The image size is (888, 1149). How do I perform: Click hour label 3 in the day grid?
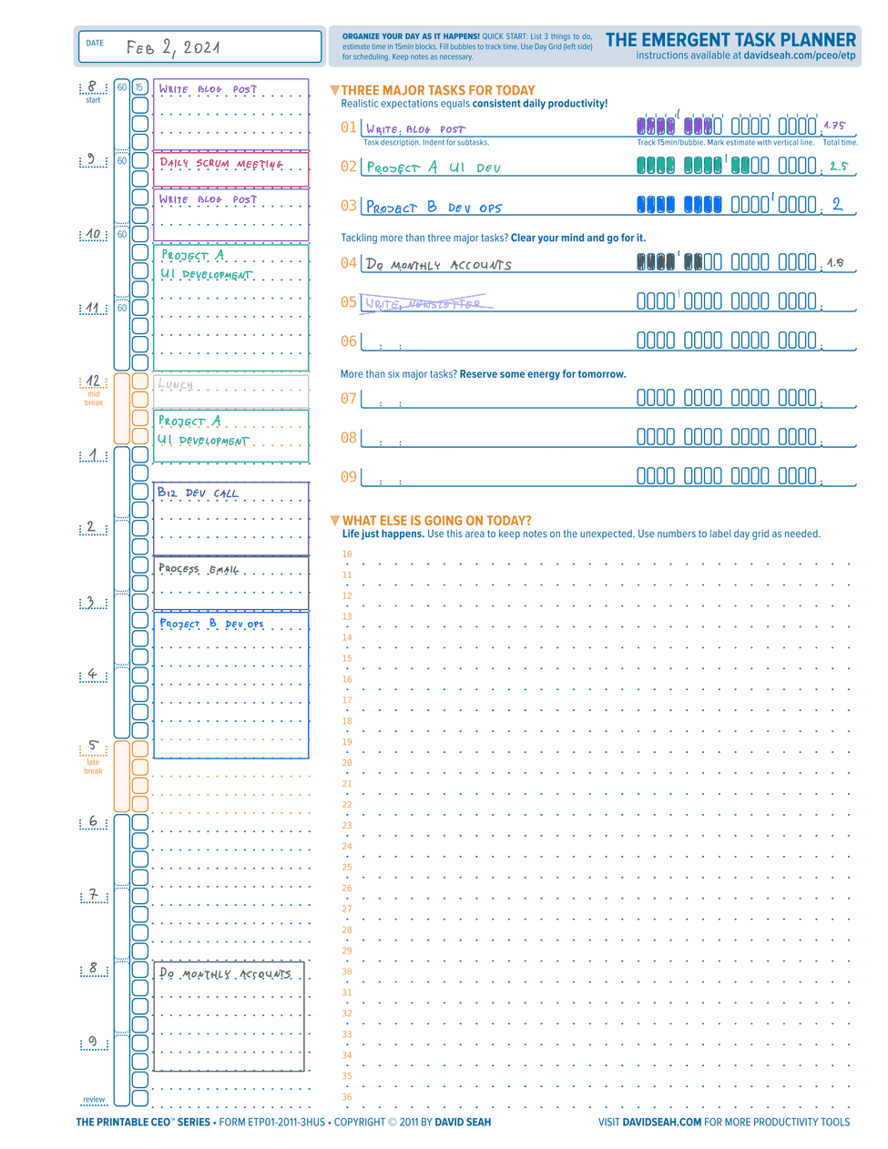pyautogui.click(x=91, y=602)
